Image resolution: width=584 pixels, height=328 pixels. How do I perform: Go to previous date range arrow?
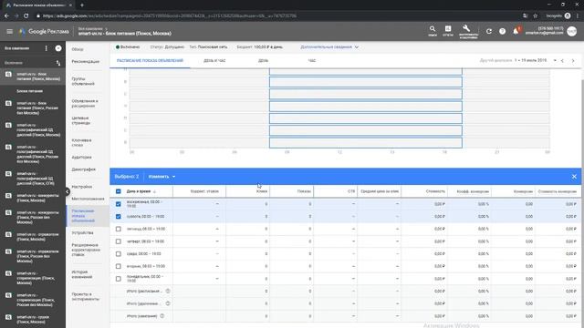563,61
